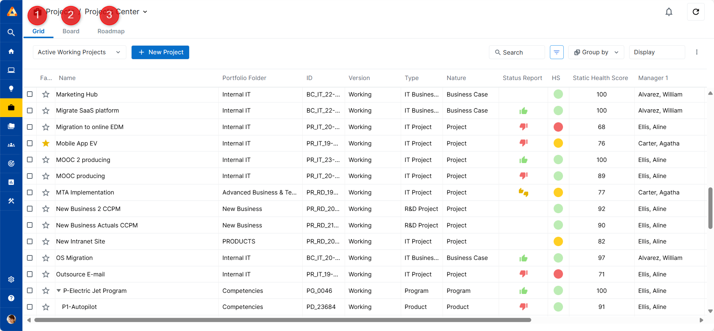Screen dimensions: 714x331
Task: Select the Marketing Hub row checkbox
Action: tap(30, 94)
